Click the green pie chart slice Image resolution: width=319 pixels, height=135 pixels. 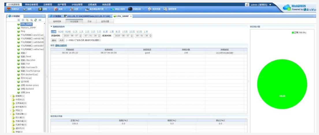click(x=282, y=84)
